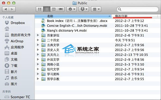Expand the 现代文学 folder
The width and height of the screenshot is (161, 100).
point(38,69)
